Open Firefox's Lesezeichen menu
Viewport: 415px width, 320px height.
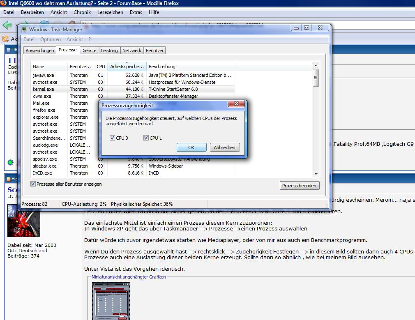pyautogui.click(x=110, y=12)
